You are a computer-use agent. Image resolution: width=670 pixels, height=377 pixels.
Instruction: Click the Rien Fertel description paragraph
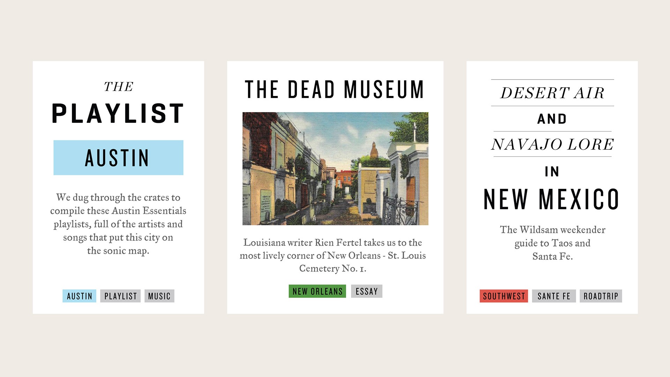(x=333, y=255)
